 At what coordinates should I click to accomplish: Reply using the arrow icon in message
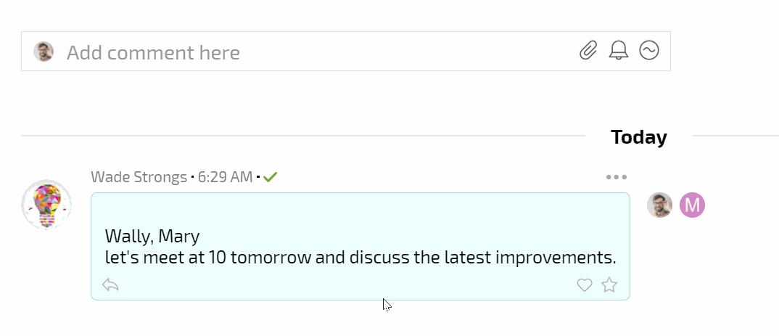(110, 285)
